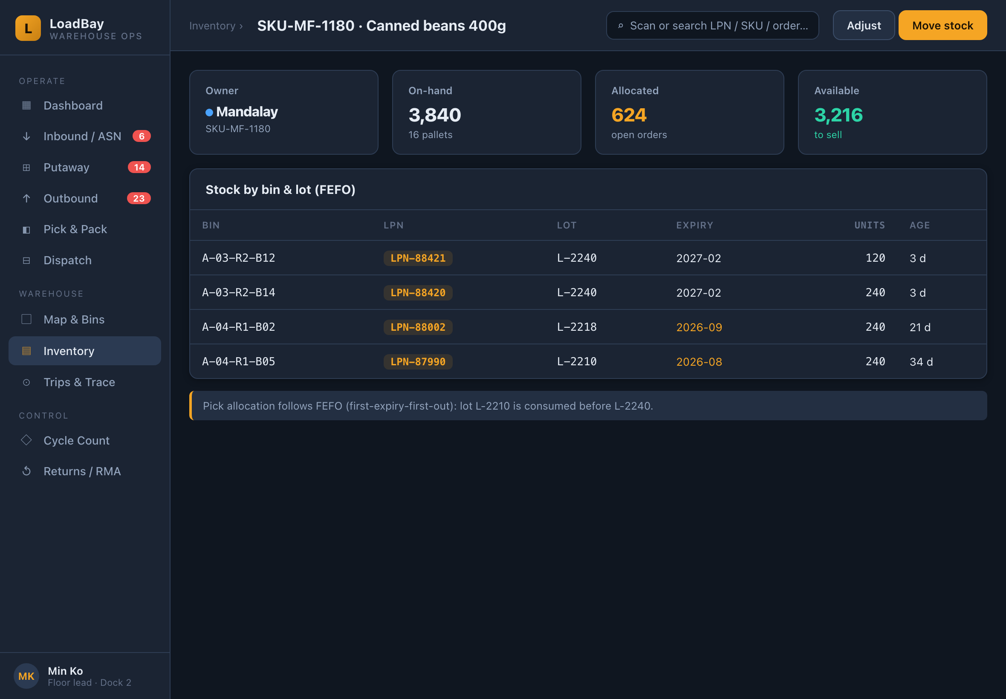Click the Map & Bins square icon
Screen dimensions: 1006x699
click(26, 319)
